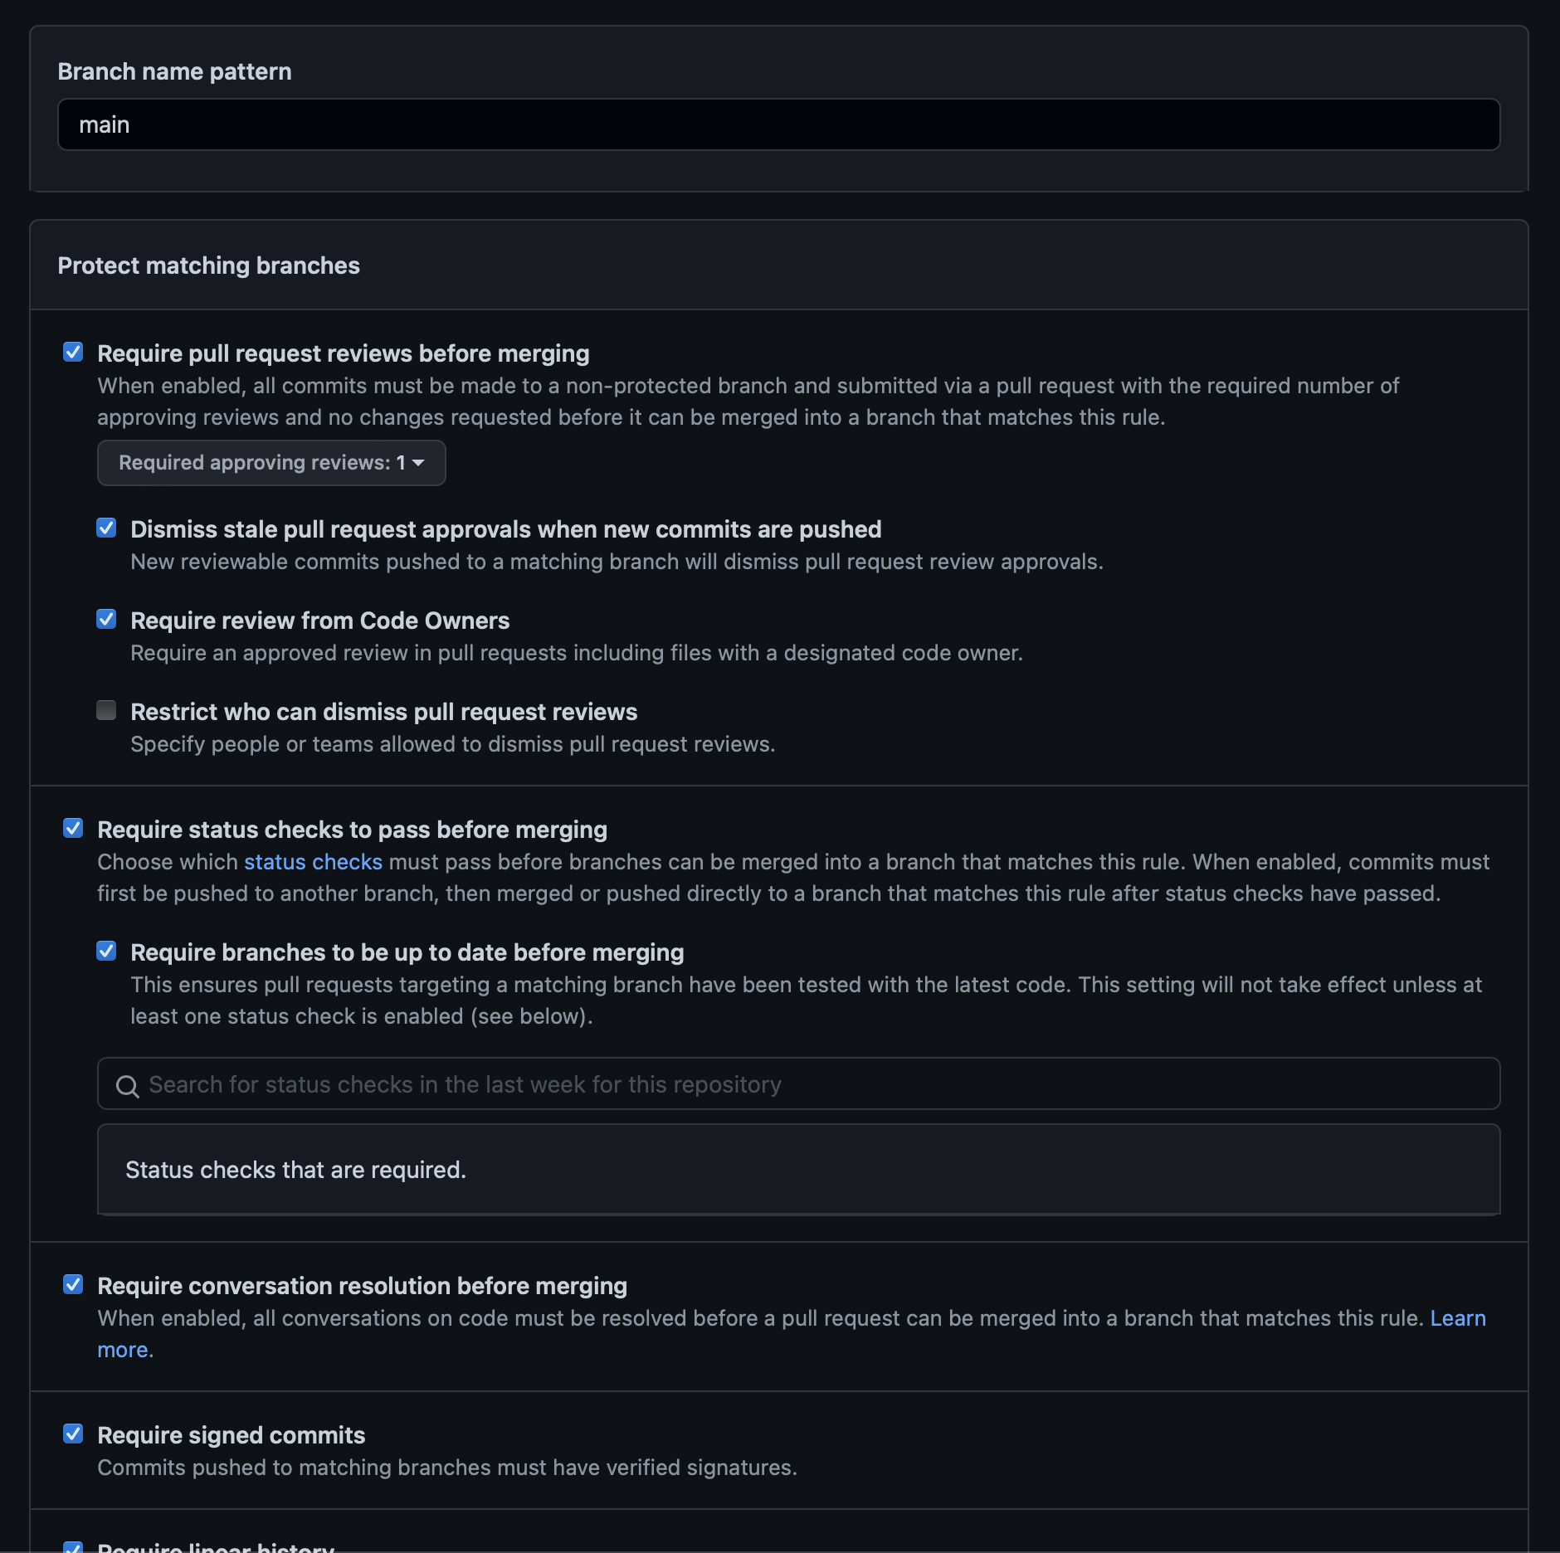Screen dimensions: 1560x1553
Task: Enable Restrict who can dismiss pull request reviews
Action: [x=106, y=710]
